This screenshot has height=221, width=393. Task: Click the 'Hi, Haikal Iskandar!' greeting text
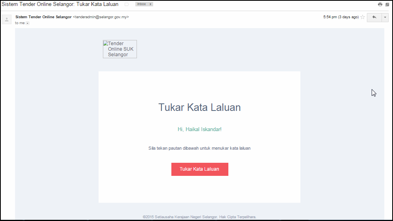point(199,129)
